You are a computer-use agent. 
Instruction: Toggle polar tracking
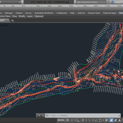pyautogui.click(x=83, y=120)
